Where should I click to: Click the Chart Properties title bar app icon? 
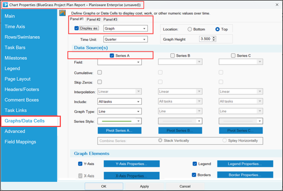(5, 5)
